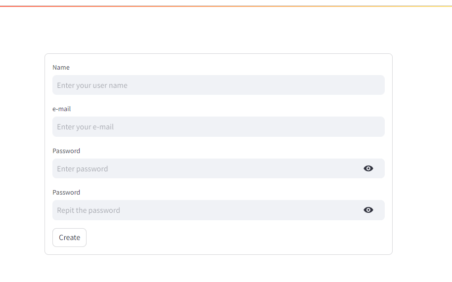452x282 pixels.
Task: Toggle the eye icon in first password field
Action: pyautogui.click(x=368, y=168)
